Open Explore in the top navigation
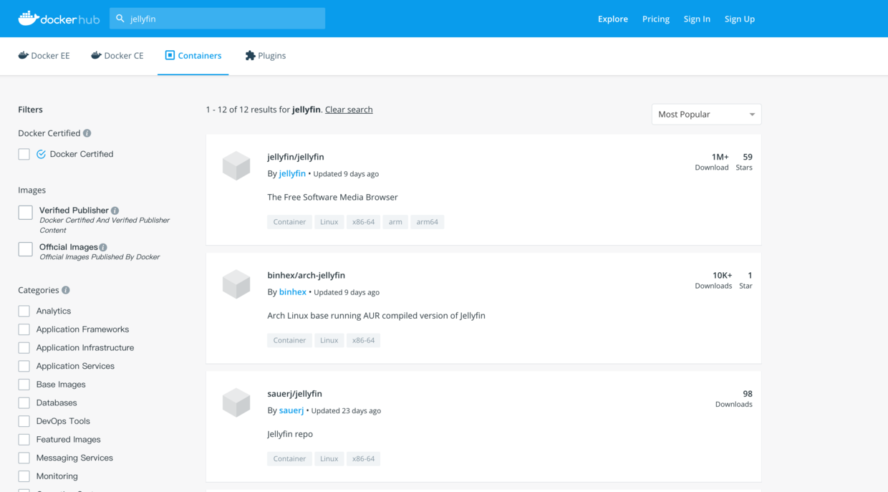 [613, 19]
